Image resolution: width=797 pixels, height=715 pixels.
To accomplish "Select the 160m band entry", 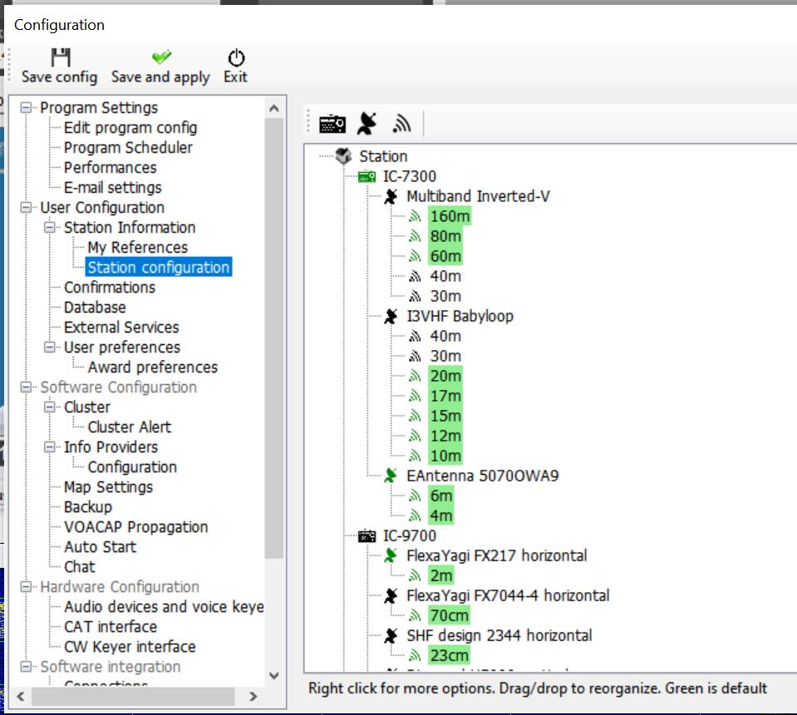I will tap(450, 217).
